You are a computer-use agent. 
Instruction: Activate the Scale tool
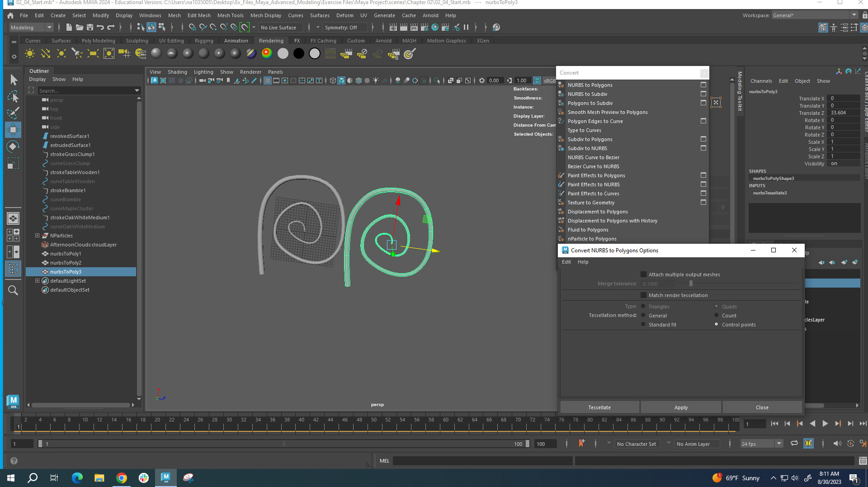tap(13, 163)
